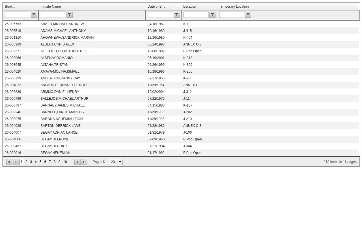Open the Inmate Name filter menu icon
Screen dimensions: 362x226
pyautogui.click(x=70, y=15)
